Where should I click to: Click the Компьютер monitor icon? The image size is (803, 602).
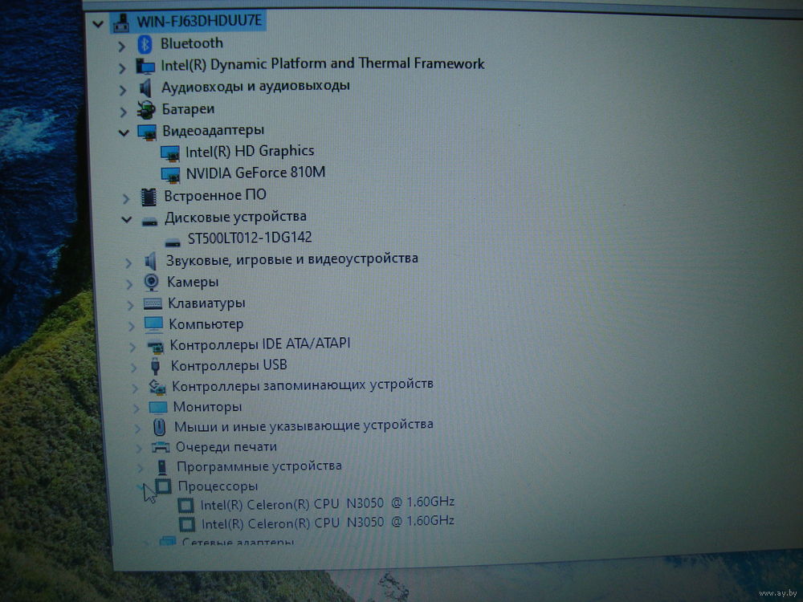153,324
